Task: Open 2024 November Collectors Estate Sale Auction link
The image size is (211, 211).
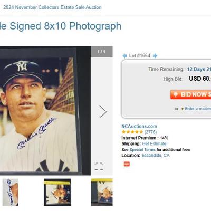Action: tap(52, 7)
